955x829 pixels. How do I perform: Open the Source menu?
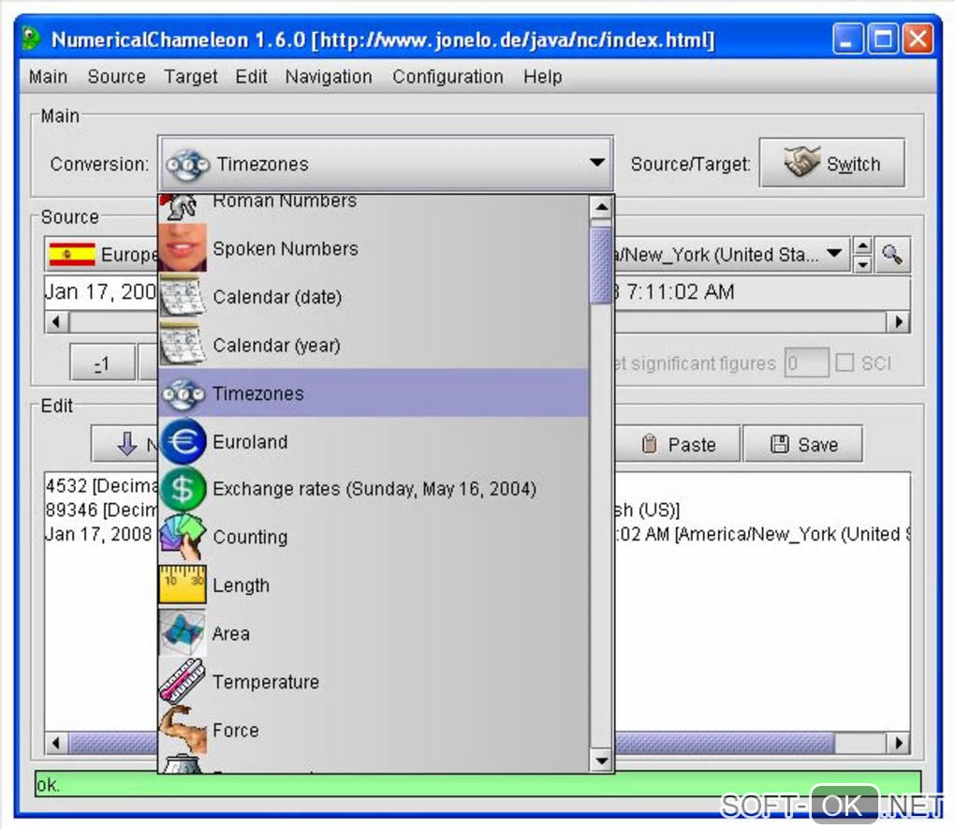click(116, 77)
